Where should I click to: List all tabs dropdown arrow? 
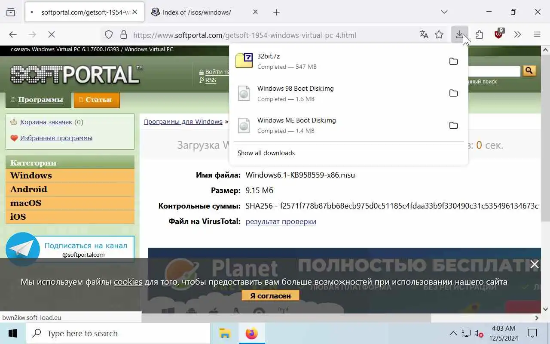tap(444, 12)
